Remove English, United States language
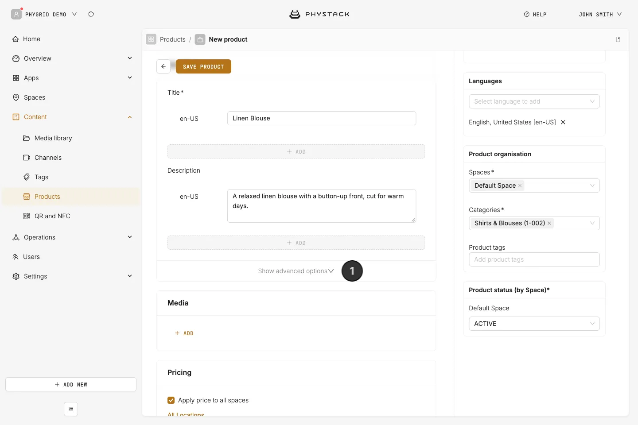 [x=563, y=122]
